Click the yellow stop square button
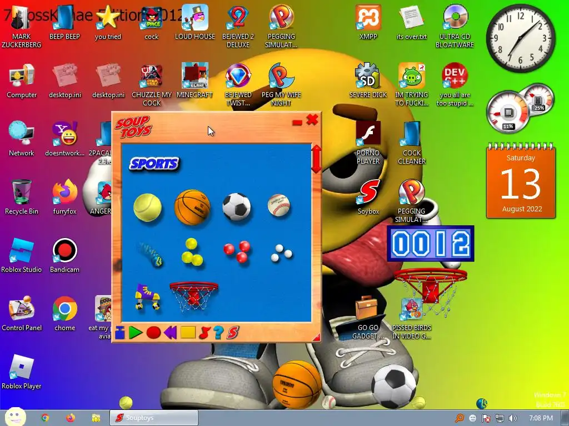The image size is (569, 426). [x=188, y=333]
